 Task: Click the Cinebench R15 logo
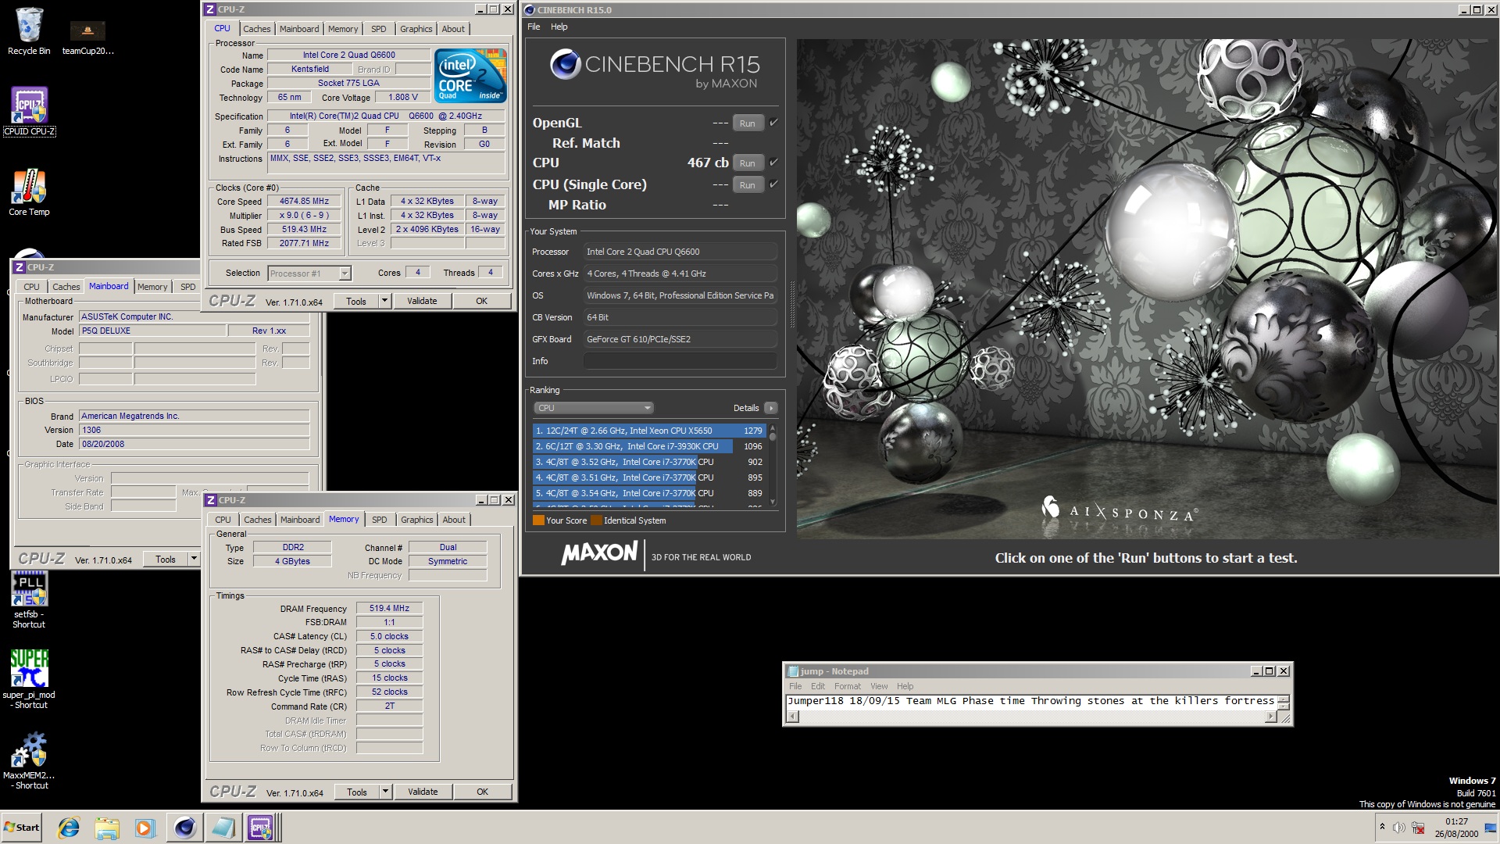pos(655,69)
